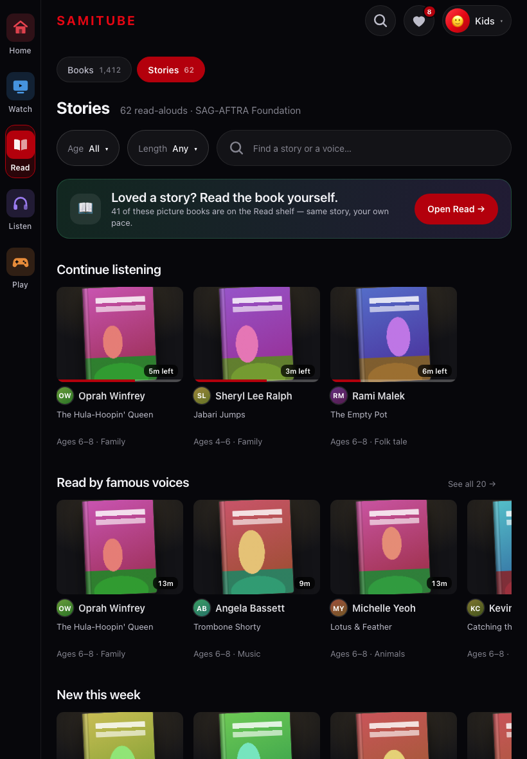Click the search magnifier in header
The image size is (527, 759).
point(380,21)
